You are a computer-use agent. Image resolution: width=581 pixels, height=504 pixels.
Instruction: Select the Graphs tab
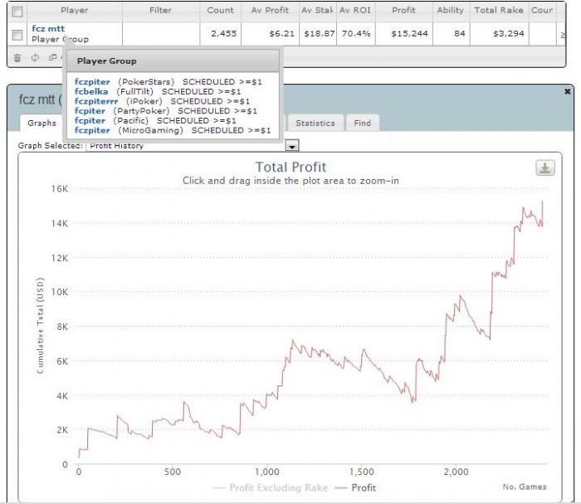click(41, 124)
